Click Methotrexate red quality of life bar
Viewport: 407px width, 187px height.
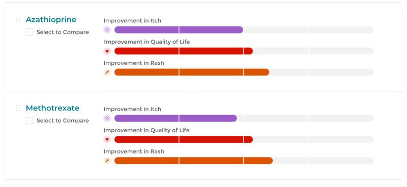[x=184, y=140]
